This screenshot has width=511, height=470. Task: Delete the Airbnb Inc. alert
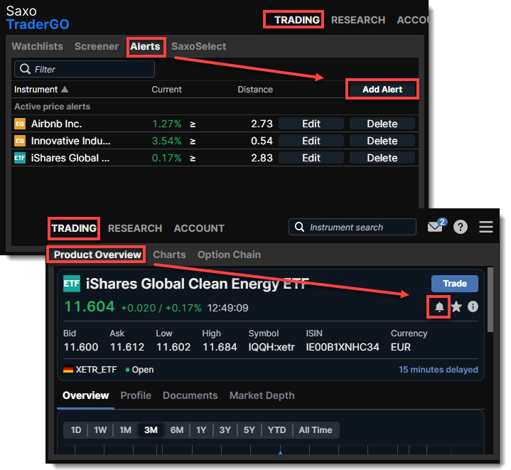pos(382,124)
